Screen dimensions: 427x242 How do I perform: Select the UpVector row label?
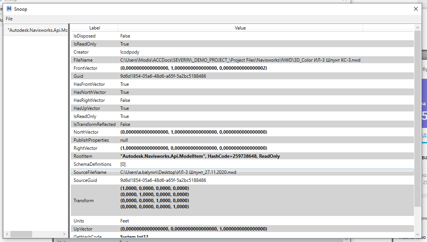83,229
